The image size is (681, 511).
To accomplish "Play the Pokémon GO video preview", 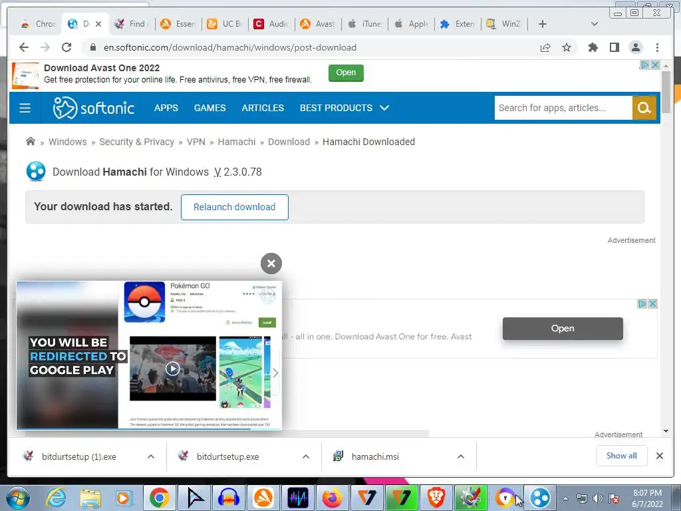I will point(172,369).
